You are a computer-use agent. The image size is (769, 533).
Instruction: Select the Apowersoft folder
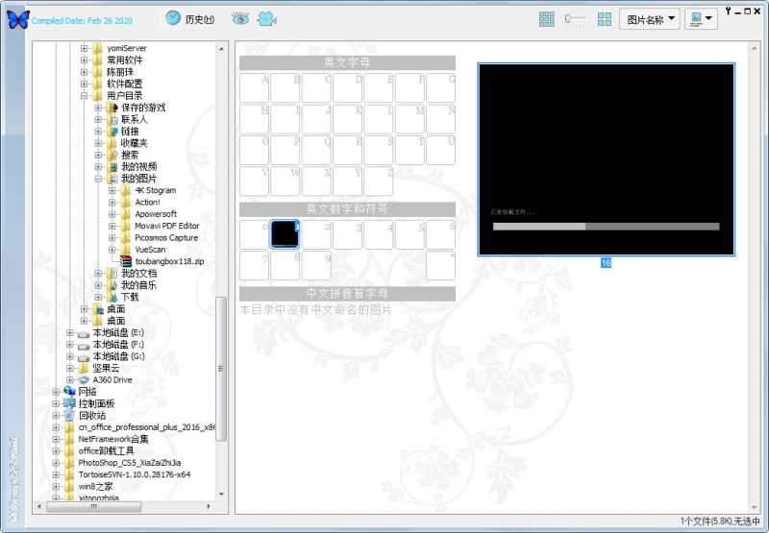(x=156, y=214)
